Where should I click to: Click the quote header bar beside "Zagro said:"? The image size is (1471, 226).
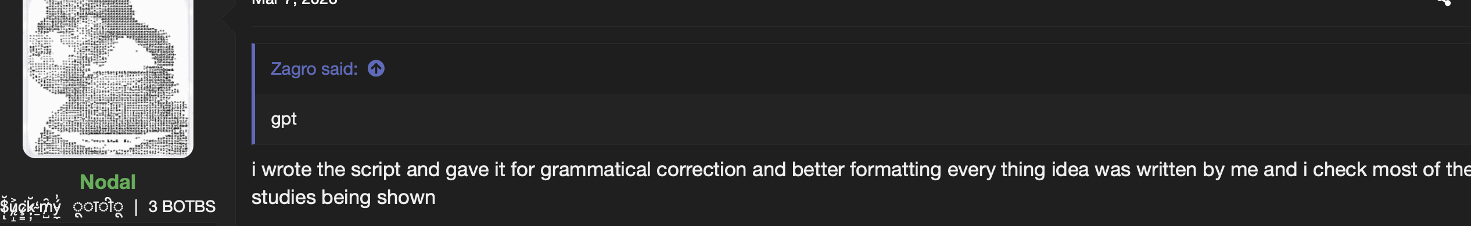(x=863, y=68)
